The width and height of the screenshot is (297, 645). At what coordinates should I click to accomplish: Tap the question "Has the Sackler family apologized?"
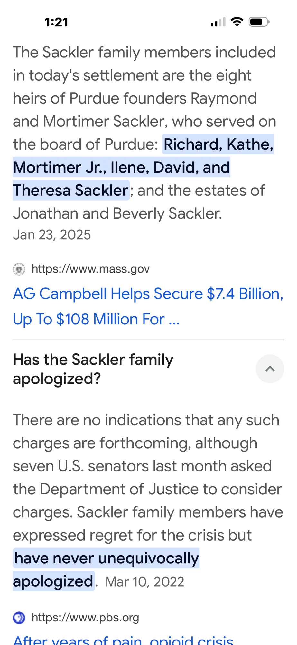93,369
